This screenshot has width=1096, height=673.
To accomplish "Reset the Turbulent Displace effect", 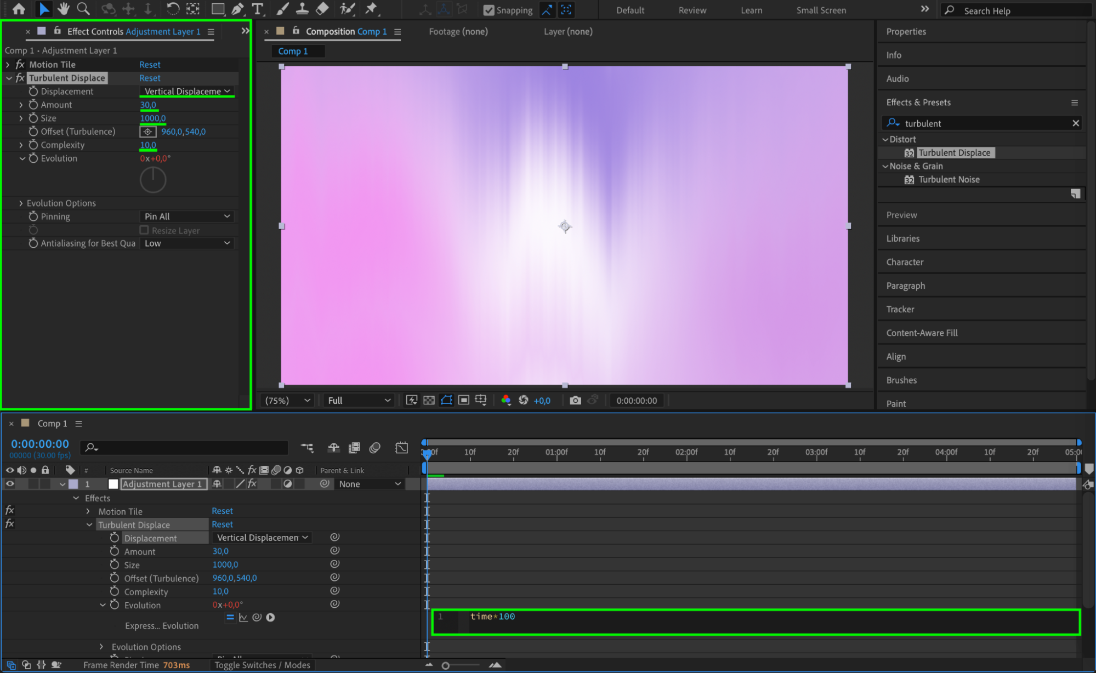I will 150,78.
